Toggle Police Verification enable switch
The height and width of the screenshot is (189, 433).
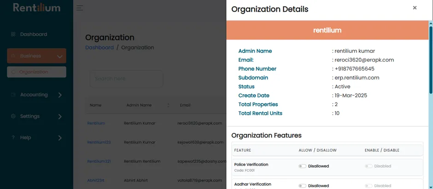click(369, 166)
